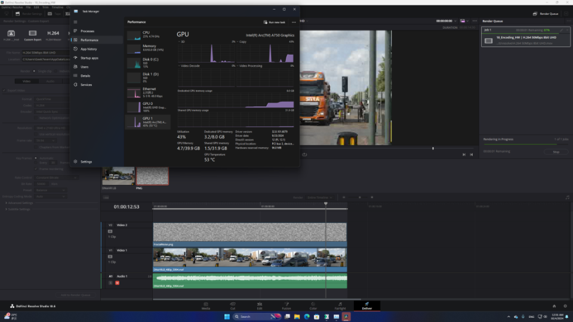Open Preset Balance dropdown
The image size is (573, 322).
pos(50,190)
